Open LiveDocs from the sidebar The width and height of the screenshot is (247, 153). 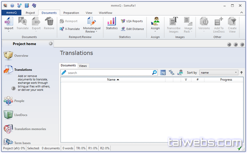21,115
